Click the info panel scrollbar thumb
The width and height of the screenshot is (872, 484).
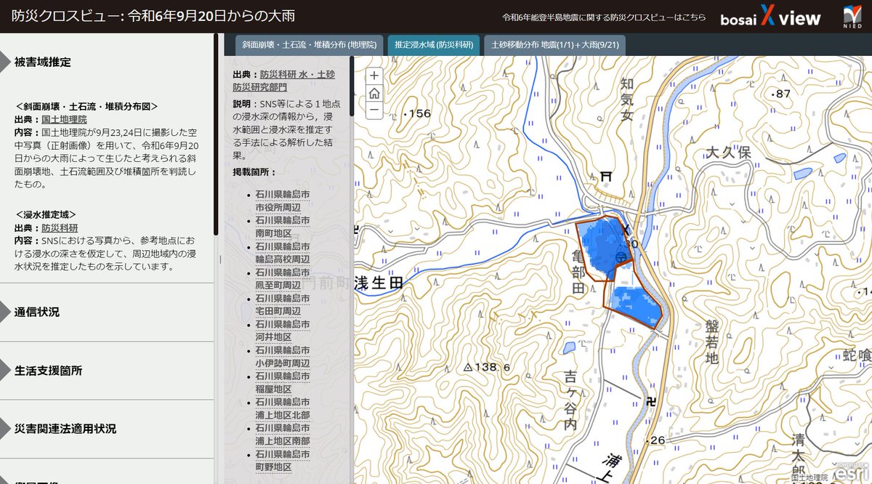point(352,86)
